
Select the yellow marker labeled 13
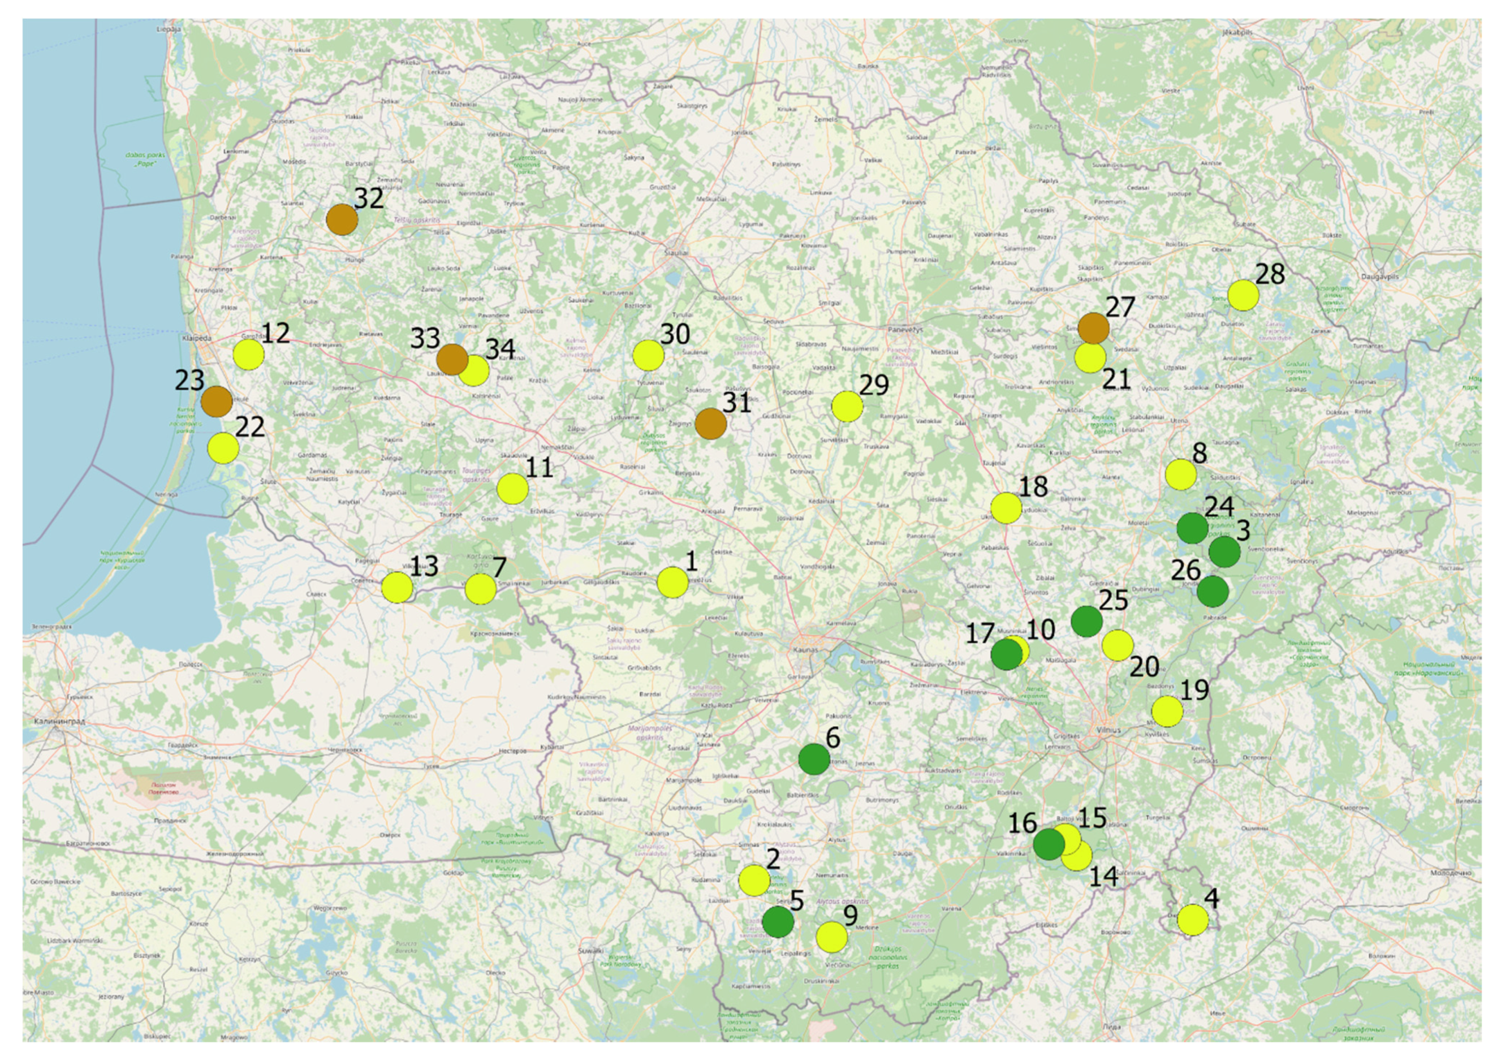397,587
